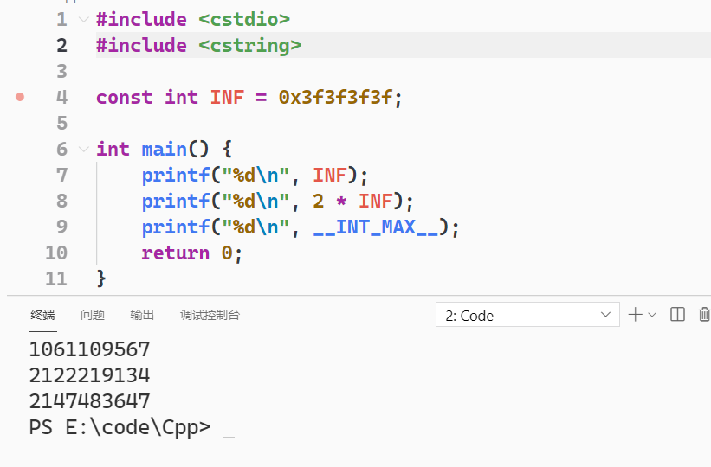711x467 pixels.
Task: Kill the terminal with the trash icon
Action: (x=704, y=314)
